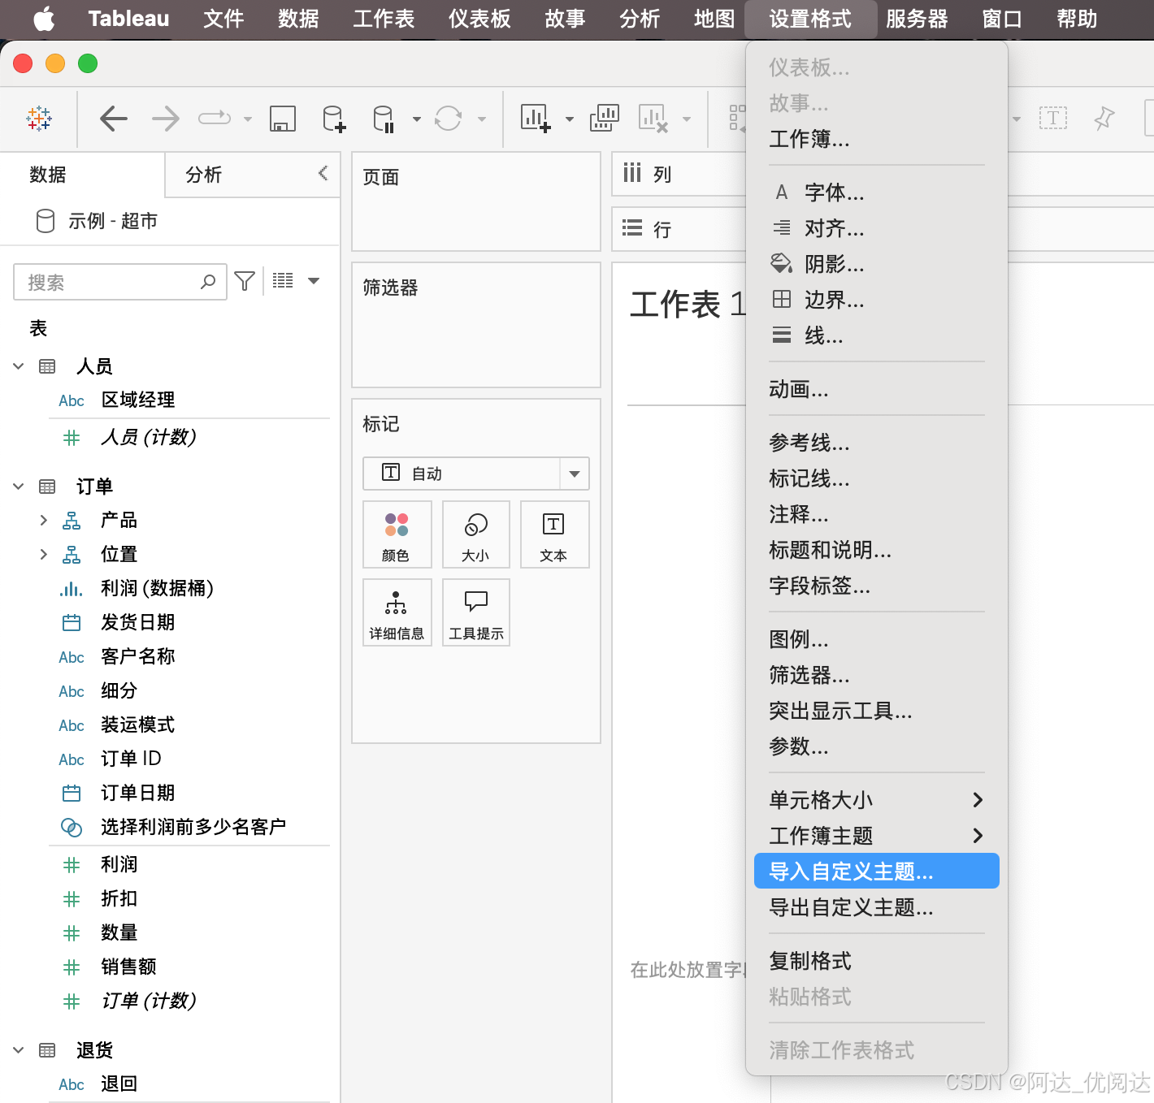The height and width of the screenshot is (1103, 1154).
Task: Collapse the data pane with the chevron
Action: click(x=323, y=172)
